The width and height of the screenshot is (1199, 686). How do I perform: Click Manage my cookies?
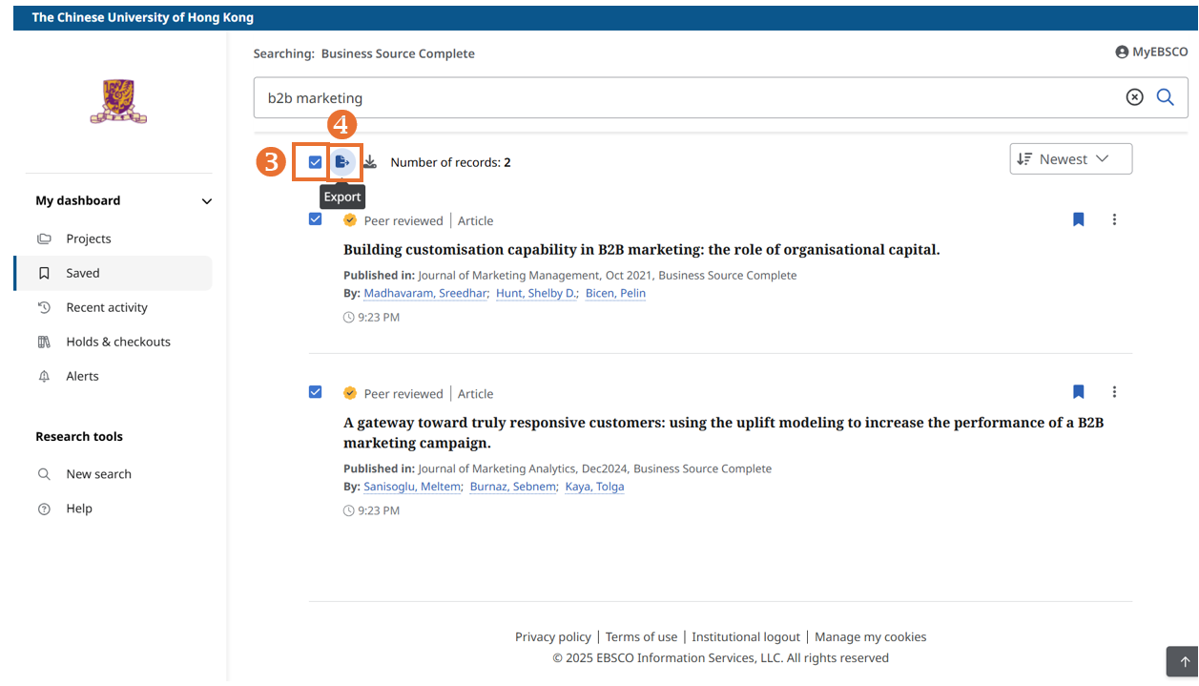point(871,637)
